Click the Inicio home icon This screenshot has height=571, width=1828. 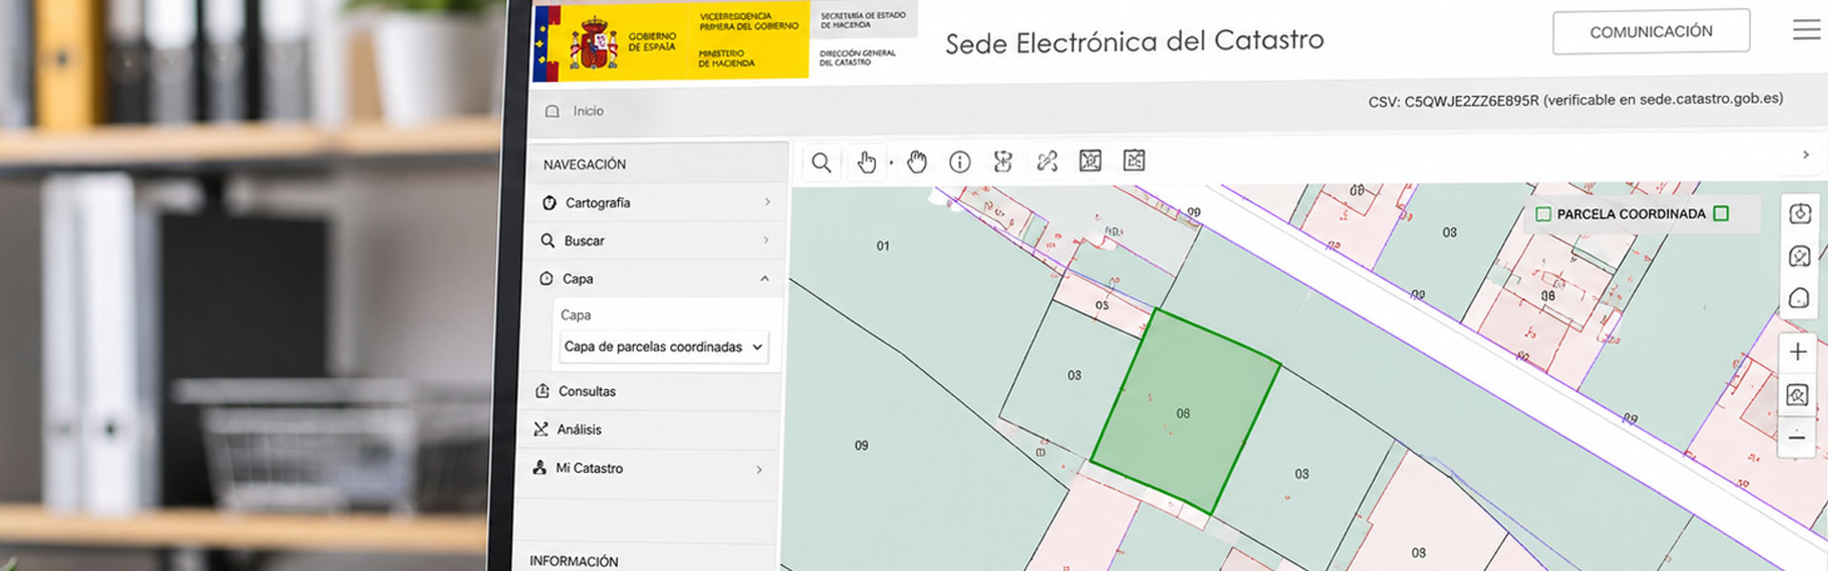click(552, 111)
